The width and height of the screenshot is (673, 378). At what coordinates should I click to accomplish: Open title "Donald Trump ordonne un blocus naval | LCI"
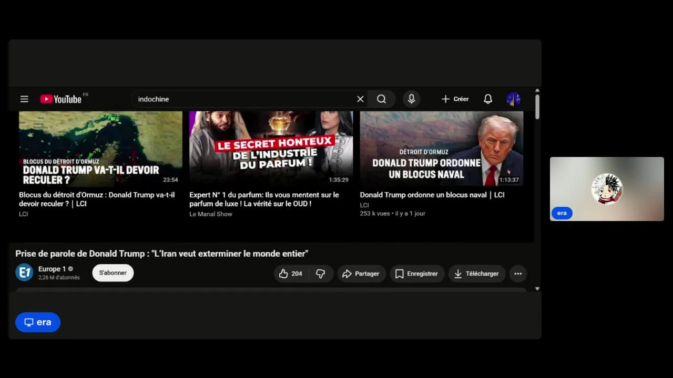[x=432, y=195]
